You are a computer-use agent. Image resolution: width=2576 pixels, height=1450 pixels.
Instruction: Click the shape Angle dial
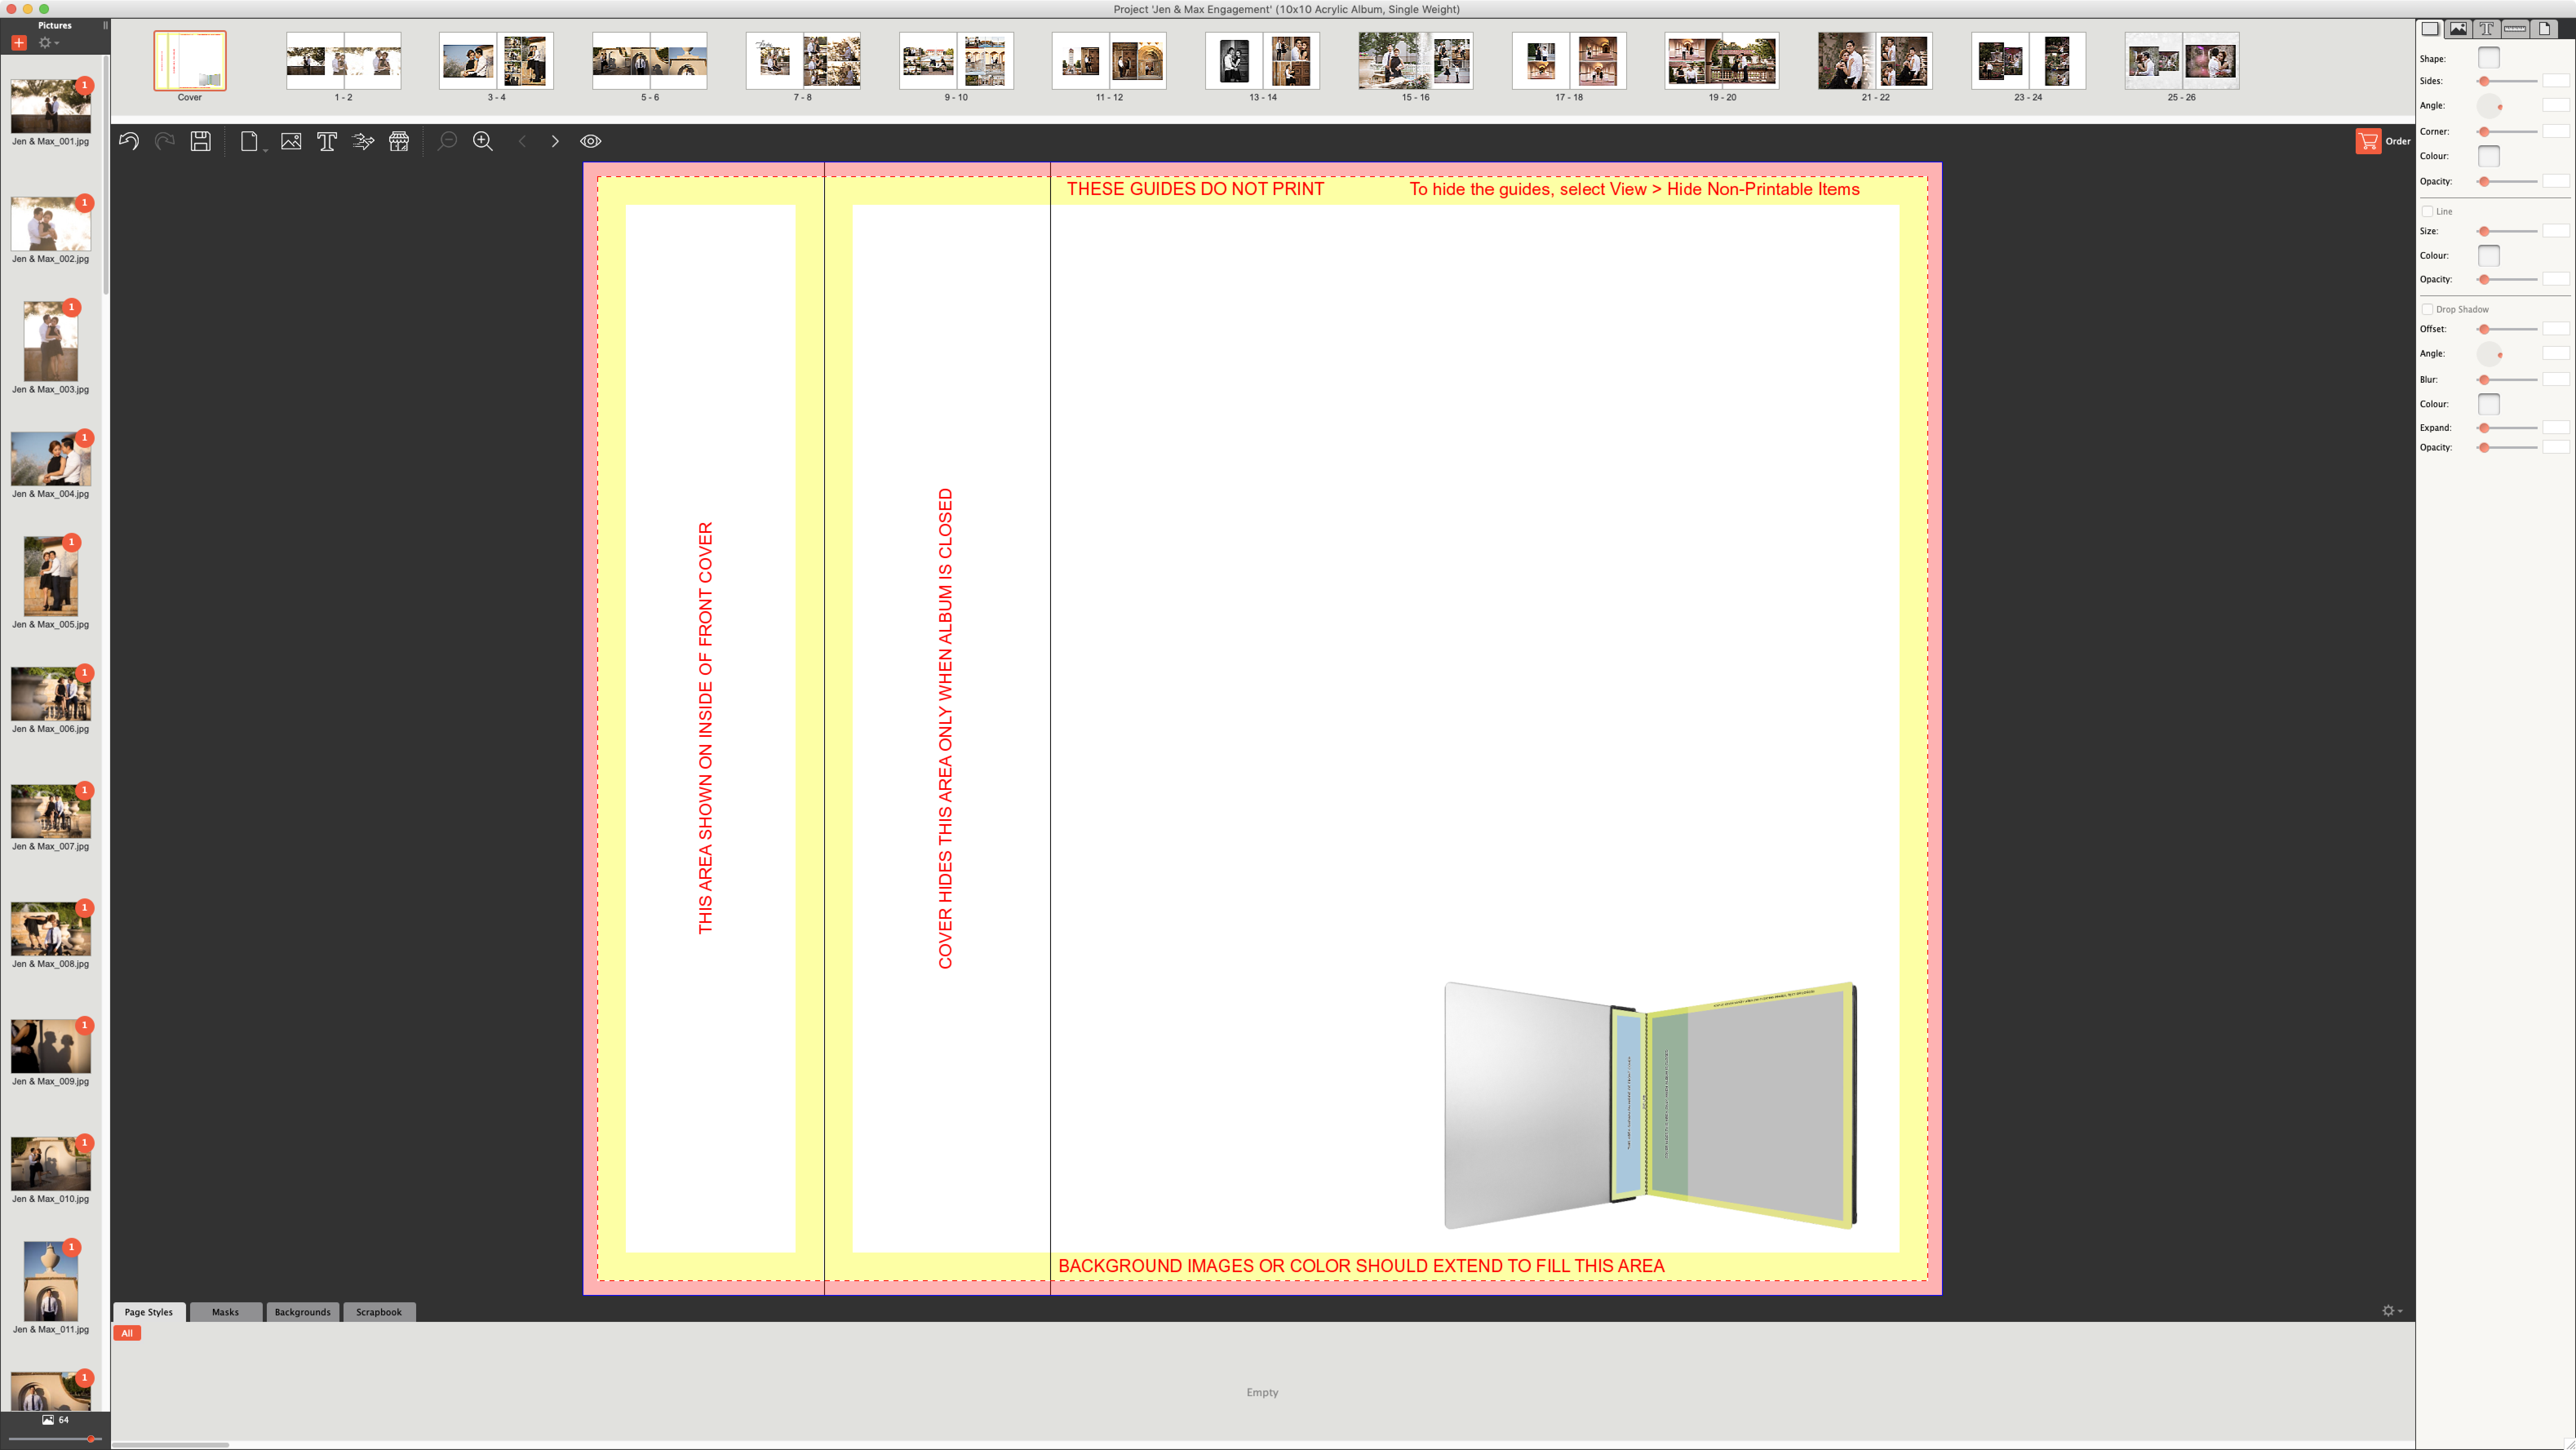pos(2489,106)
